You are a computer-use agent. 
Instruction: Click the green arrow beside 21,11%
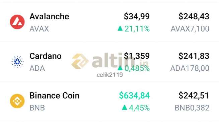(x=120, y=28)
